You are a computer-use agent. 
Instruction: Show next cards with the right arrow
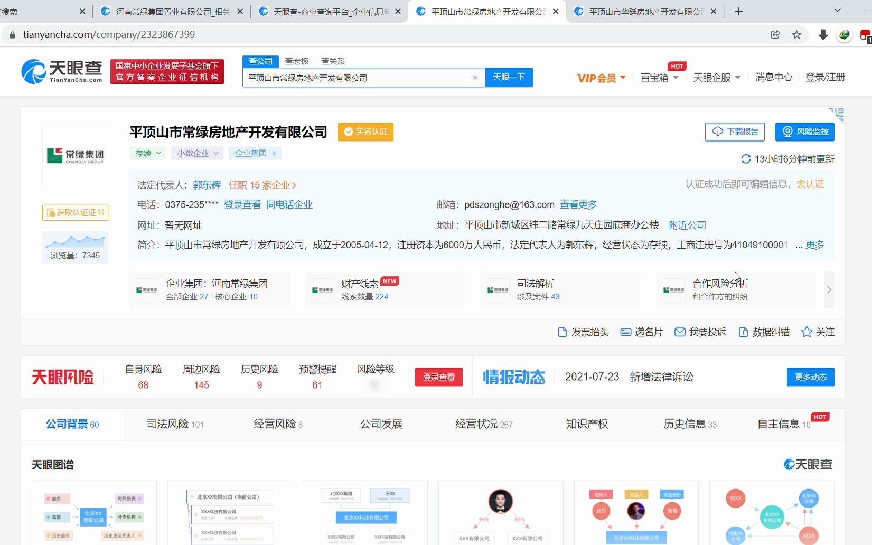[x=829, y=290]
